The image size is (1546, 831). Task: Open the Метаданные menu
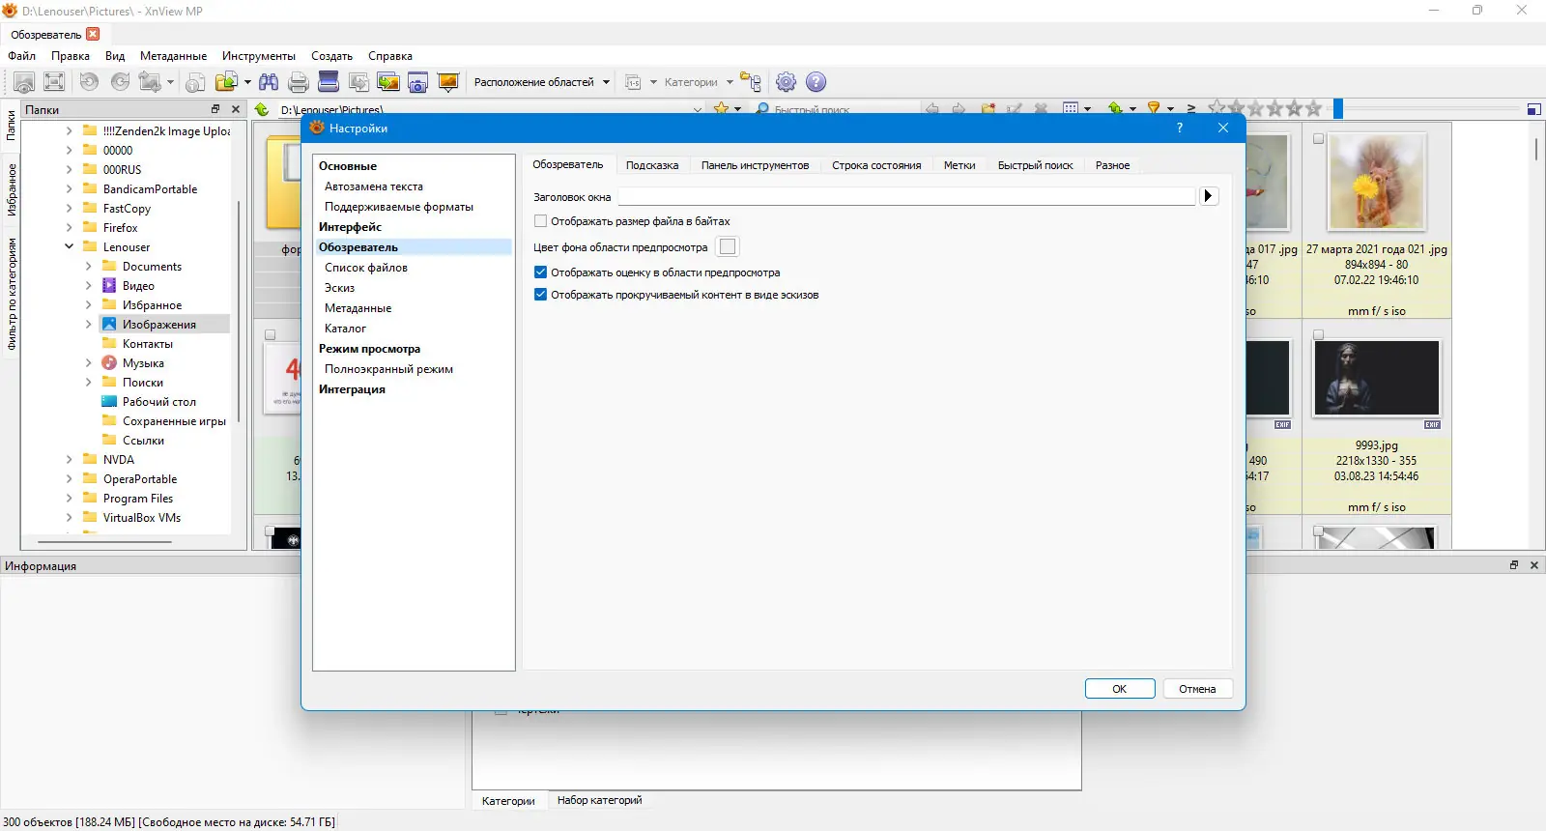click(173, 56)
